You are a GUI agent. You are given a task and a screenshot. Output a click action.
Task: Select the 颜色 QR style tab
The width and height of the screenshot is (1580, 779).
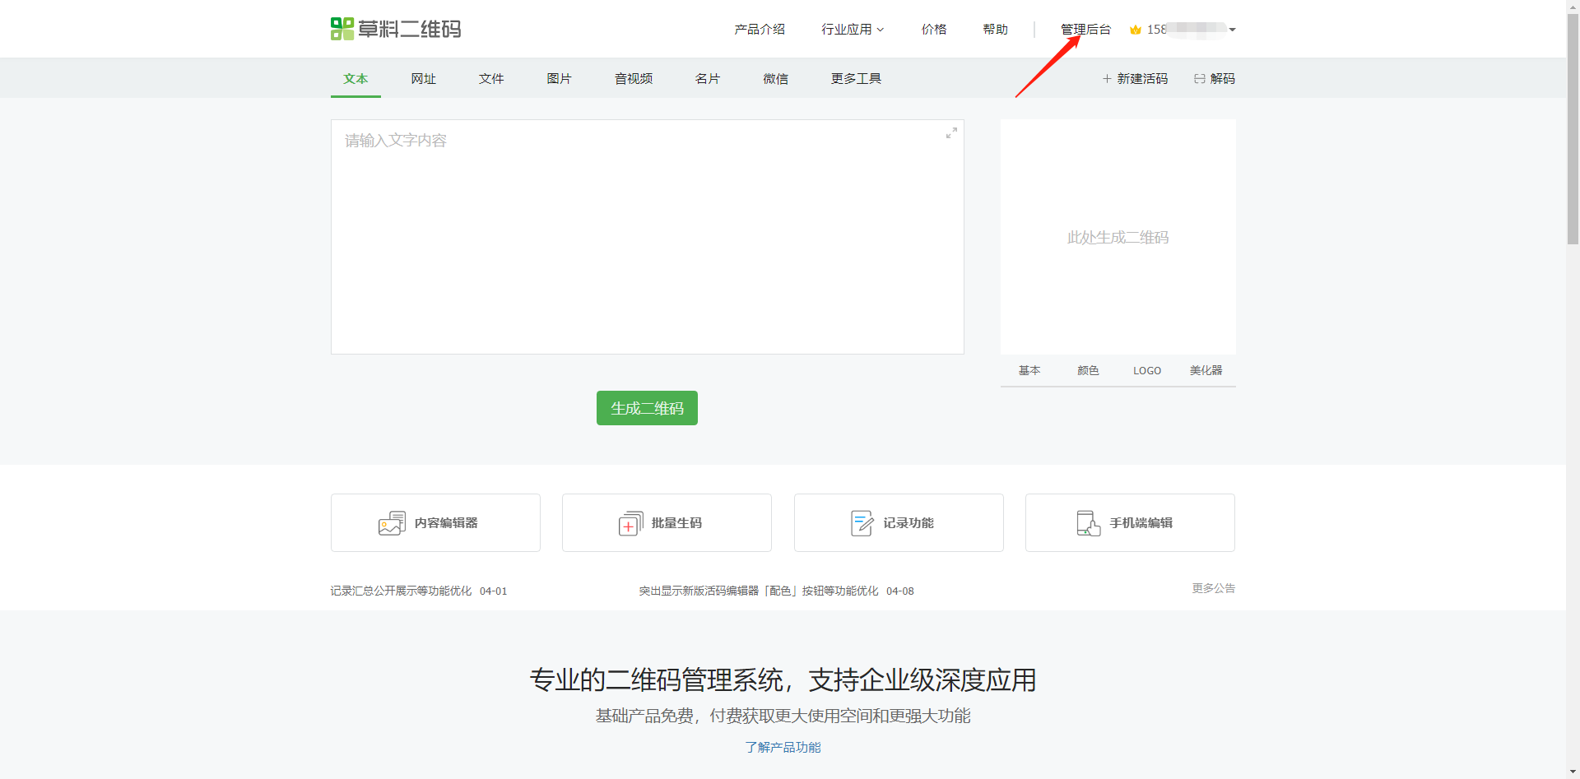pos(1088,370)
